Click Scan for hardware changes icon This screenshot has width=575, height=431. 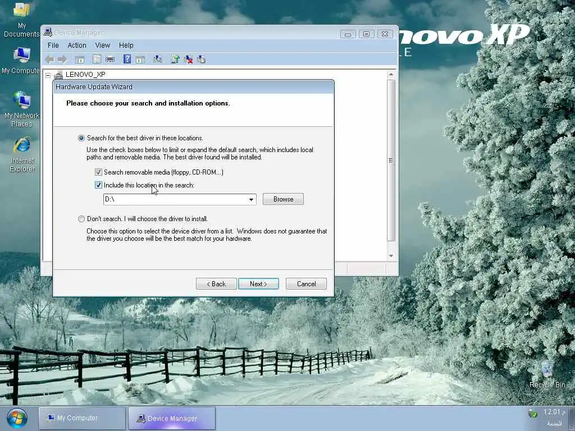pyautogui.click(x=158, y=59)
